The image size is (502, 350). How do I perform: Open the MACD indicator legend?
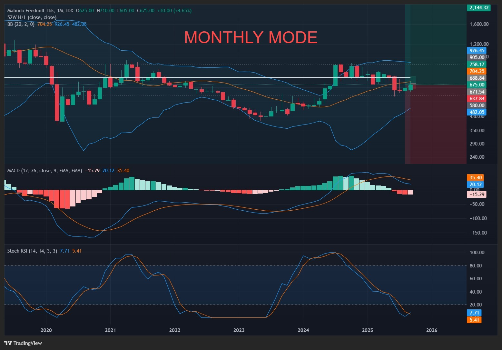(x=44, y=171)
